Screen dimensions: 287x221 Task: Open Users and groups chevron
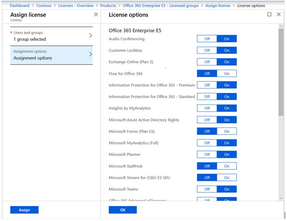(90, 36)
